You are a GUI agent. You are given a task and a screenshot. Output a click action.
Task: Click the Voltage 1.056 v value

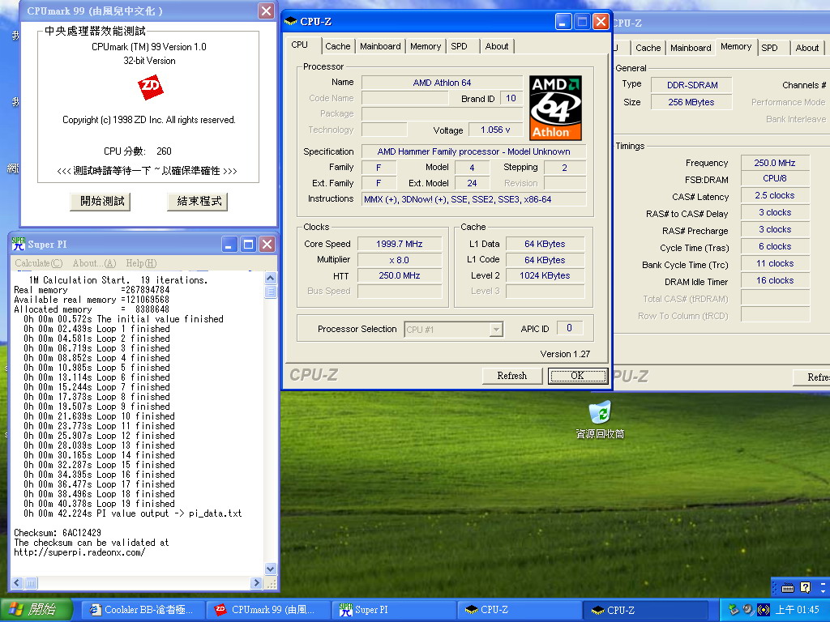click(x=495, y=130)
